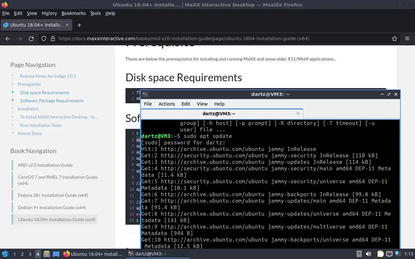Click the removable media eject tray icon
Image resolution: width=415 pixels, height=259 pixels.
point(359,254)
